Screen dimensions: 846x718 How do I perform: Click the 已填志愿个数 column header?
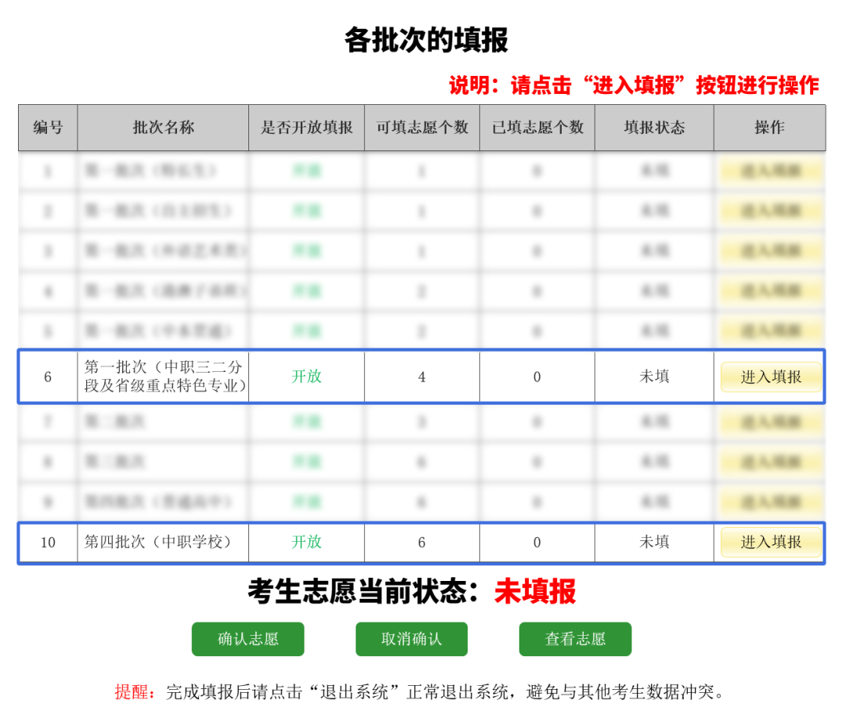537,128
